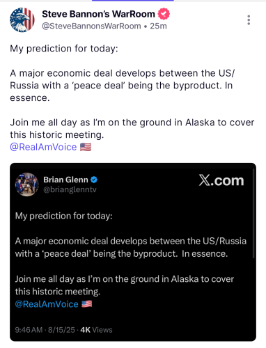
Task: Click the 4K Views counter
Action: point(96,330)
